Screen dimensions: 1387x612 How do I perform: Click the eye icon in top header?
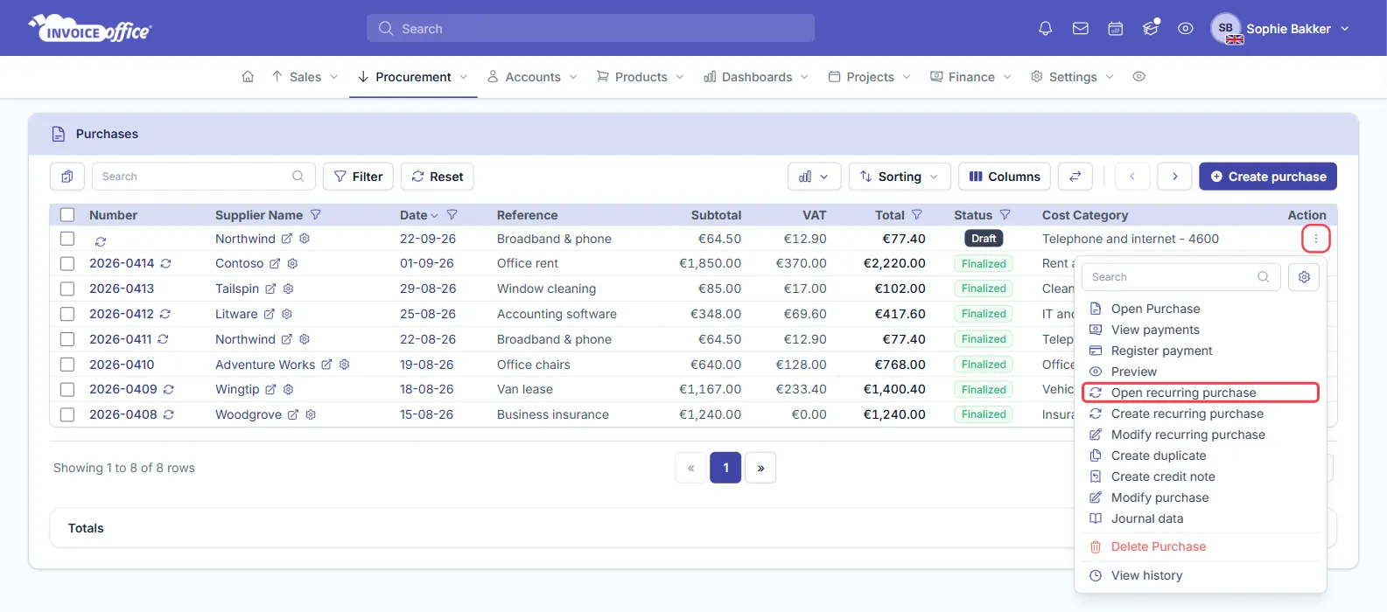coord(1186,29)
